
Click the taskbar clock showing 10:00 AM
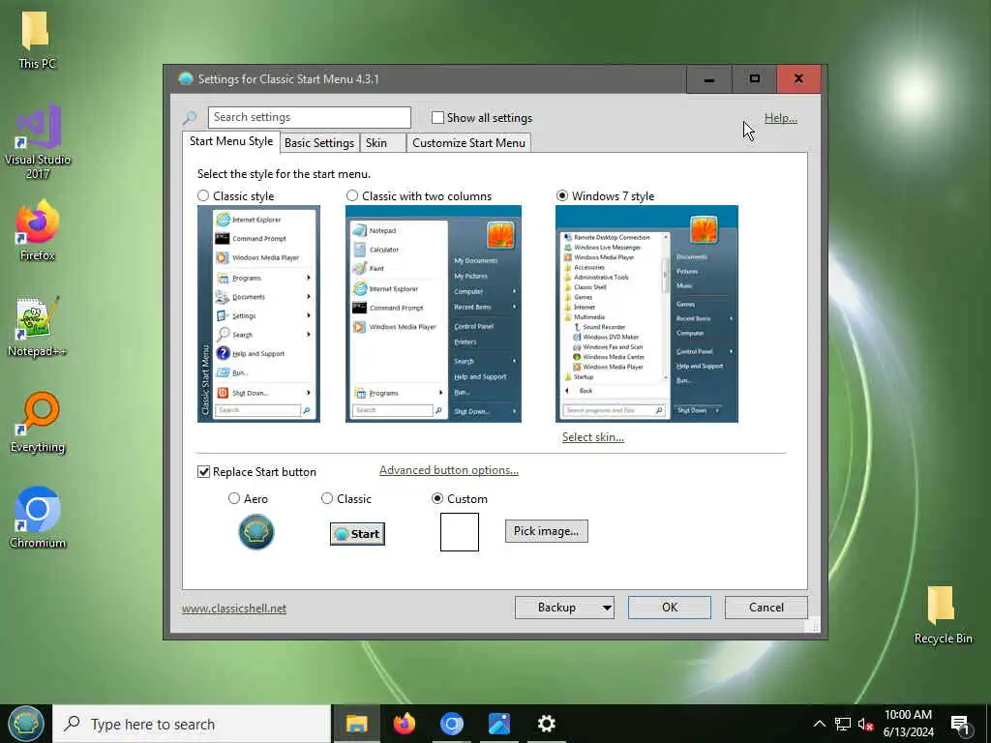[908, 724]
